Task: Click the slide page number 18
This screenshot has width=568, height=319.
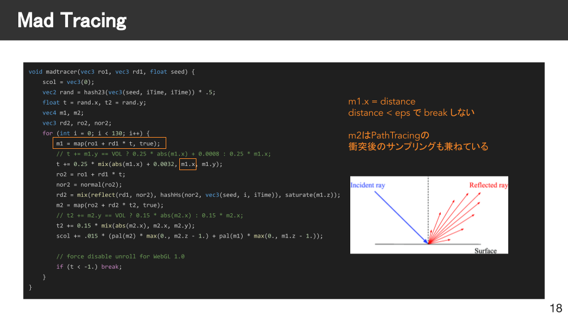Action: click(x=556, y=308)
